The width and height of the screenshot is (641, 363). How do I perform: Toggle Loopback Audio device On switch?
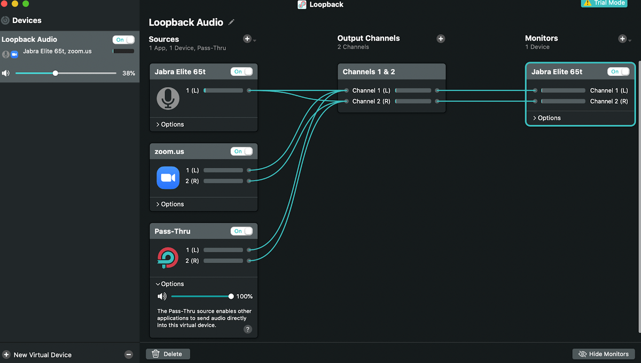tap(123, 40)
